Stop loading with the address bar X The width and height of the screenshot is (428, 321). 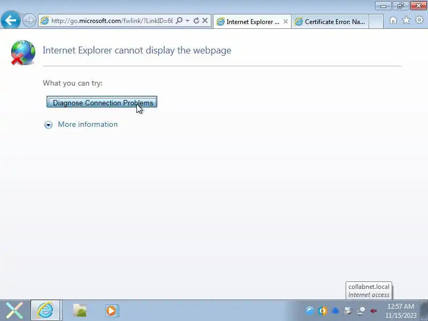[205, 20]
